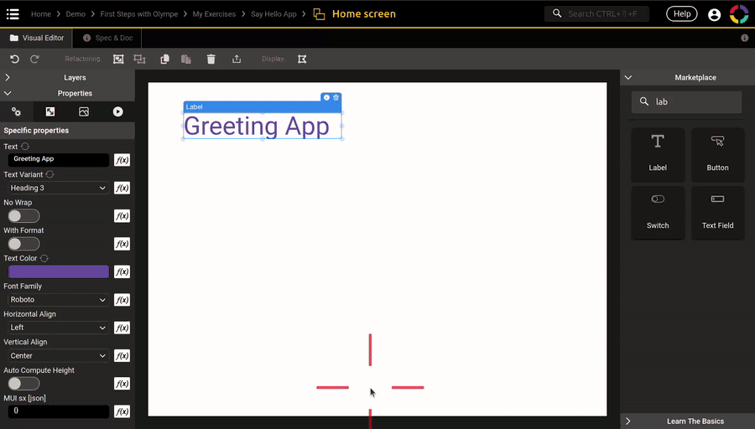
Task: Click the copy icon in the toolbar
Action: [x=165, y=59]
